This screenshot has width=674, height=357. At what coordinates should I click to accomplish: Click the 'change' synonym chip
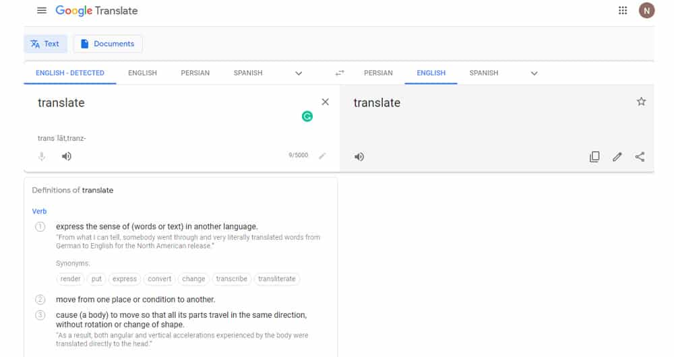tap(193, 279)
